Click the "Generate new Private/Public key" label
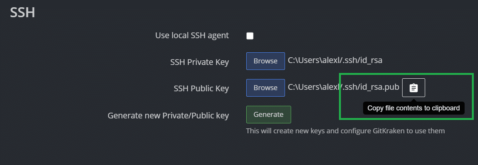 pos(168,115)
